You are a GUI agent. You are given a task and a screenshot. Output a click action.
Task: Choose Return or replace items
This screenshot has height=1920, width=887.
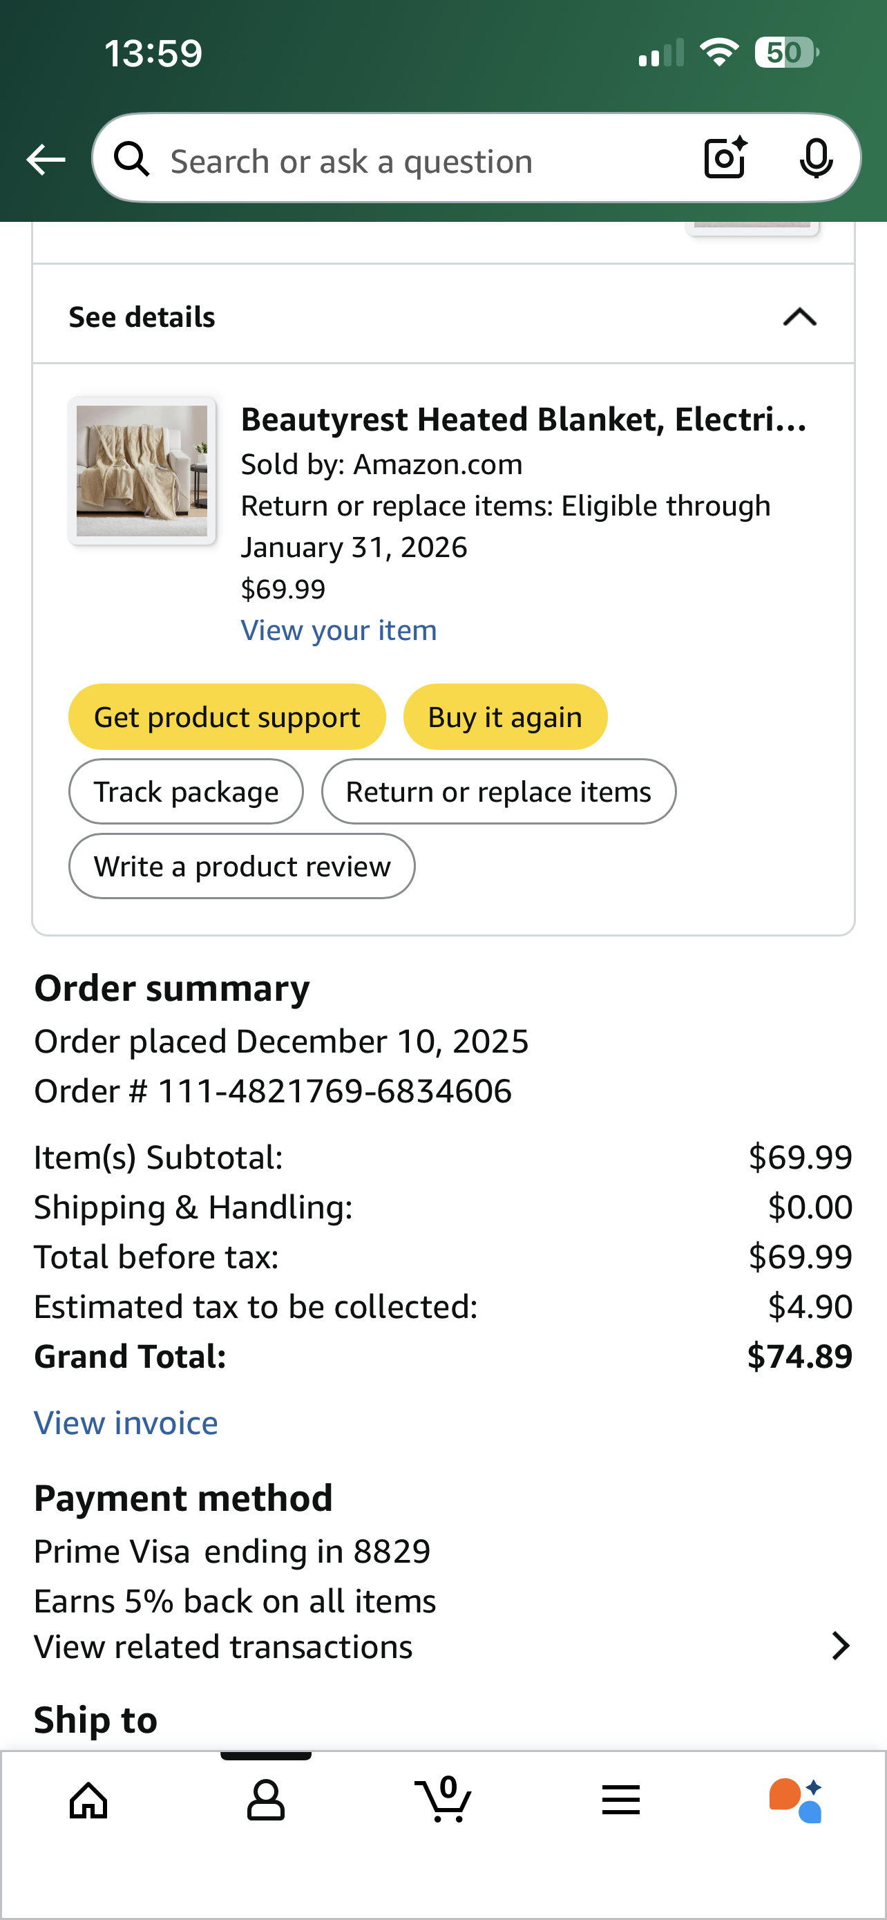pyautogui.click(x=499, y=791)
